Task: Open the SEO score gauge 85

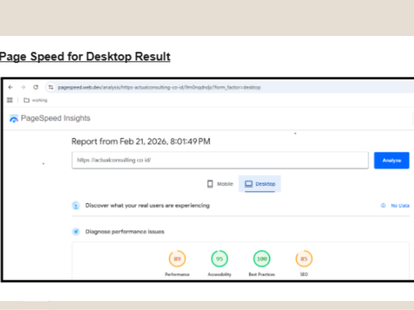Action: [x=304, y=259]
